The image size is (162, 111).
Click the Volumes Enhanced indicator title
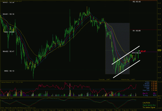tap(7, 82)
